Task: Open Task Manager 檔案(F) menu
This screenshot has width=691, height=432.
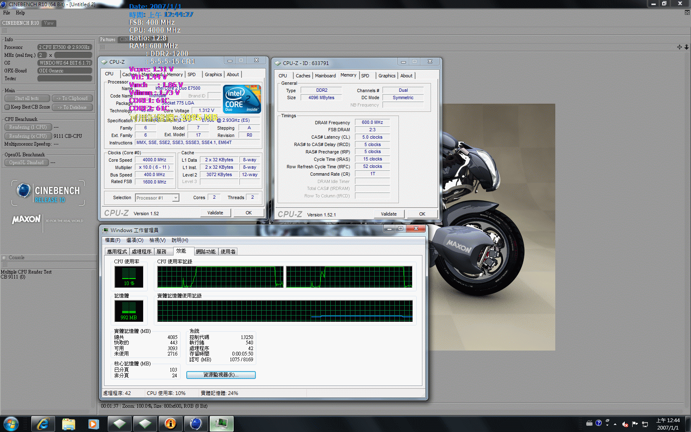Action: 113,240
